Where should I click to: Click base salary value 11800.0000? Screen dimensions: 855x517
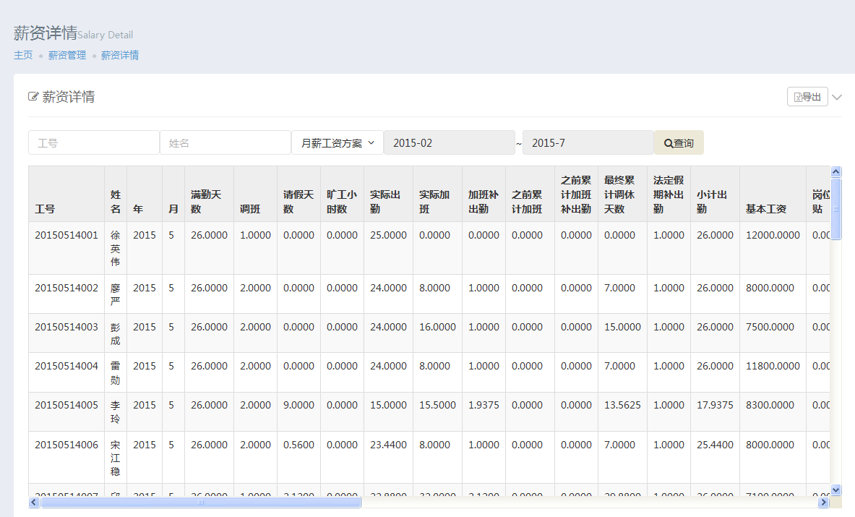pos(773,367)
